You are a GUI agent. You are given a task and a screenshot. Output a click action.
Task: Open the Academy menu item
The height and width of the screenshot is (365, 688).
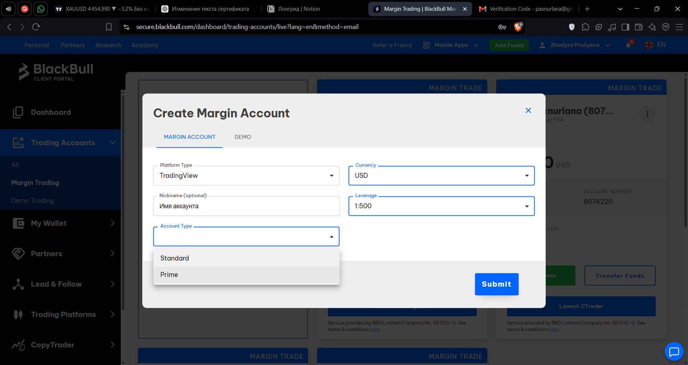[145, 45]
